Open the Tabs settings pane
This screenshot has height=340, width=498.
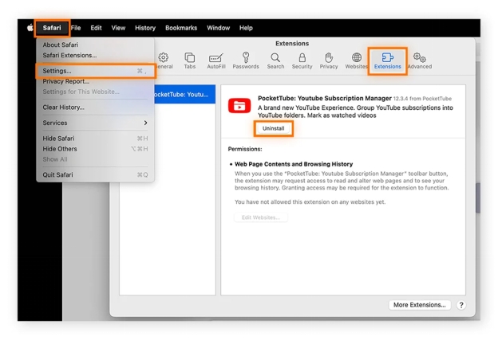[190, 61]
